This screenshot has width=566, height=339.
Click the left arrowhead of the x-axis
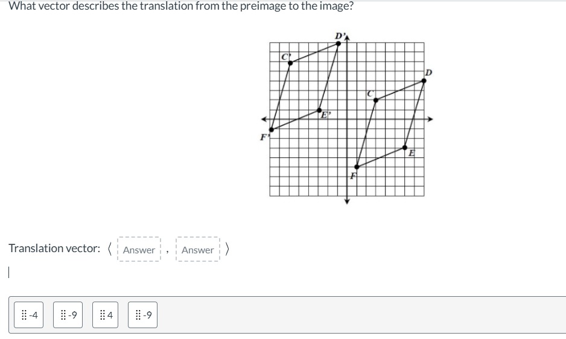(264, 119)
